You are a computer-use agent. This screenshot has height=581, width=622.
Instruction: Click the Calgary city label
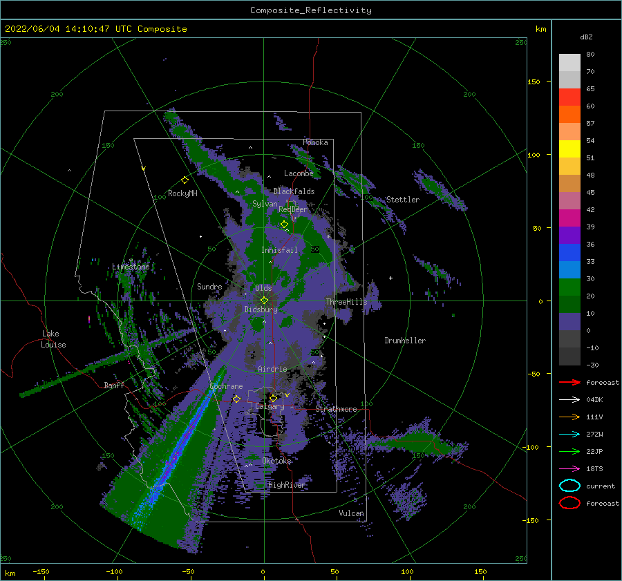[x=270, y=406]
